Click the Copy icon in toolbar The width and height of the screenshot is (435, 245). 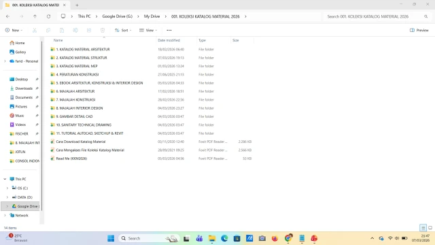(48, 30)
